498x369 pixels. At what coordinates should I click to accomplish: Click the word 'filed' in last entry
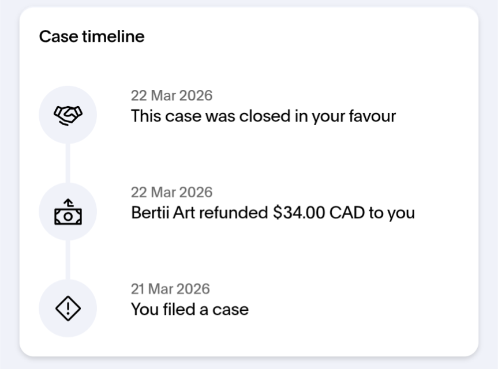pos(179,309)
